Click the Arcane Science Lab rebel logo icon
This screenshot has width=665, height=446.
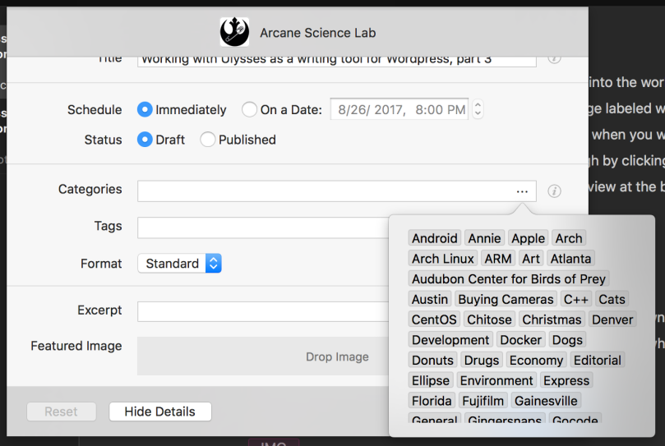coord(234,32)
